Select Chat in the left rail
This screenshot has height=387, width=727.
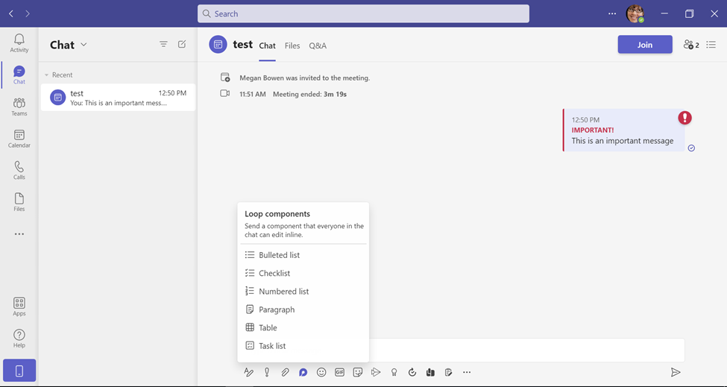tap(19, 75)
